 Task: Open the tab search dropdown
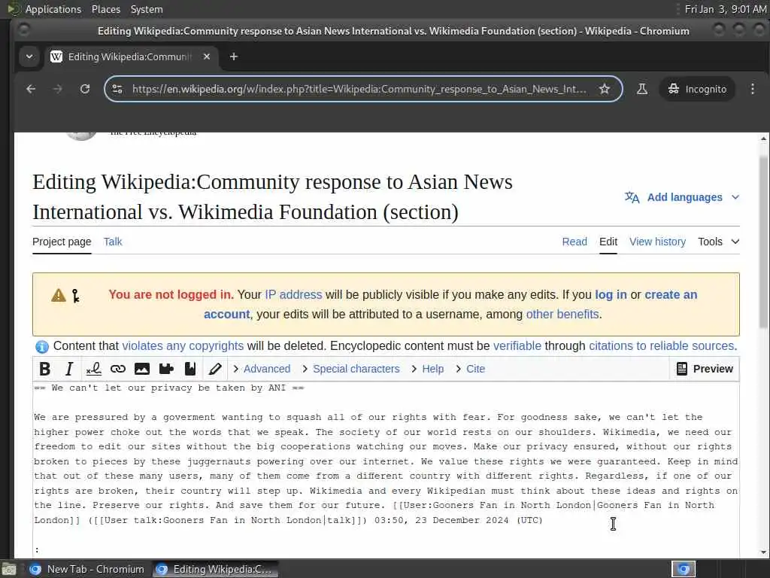[x=29, y=56]
